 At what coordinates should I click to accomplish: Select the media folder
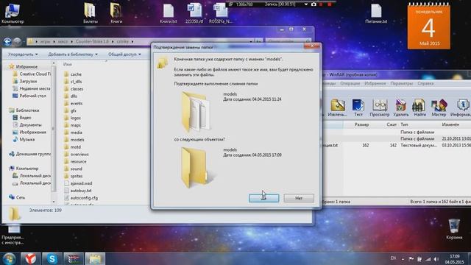coord(73,132)
